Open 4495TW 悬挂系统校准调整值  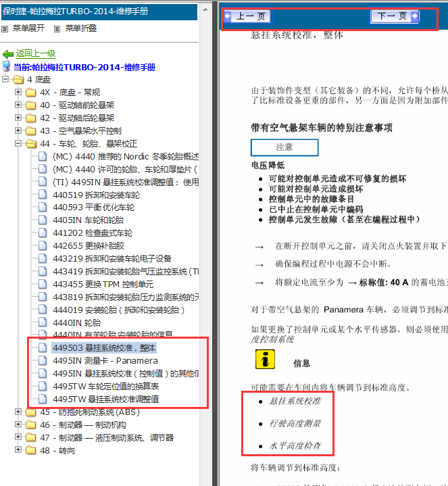[106, 399]
